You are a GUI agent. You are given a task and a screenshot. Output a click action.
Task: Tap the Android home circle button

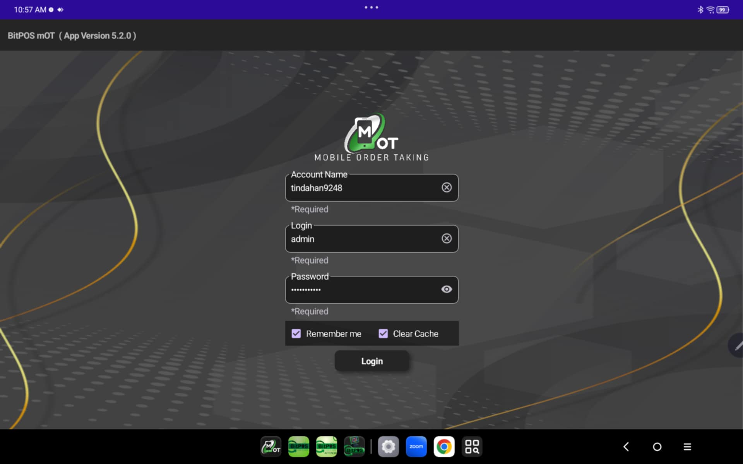[x=657, y=447]
